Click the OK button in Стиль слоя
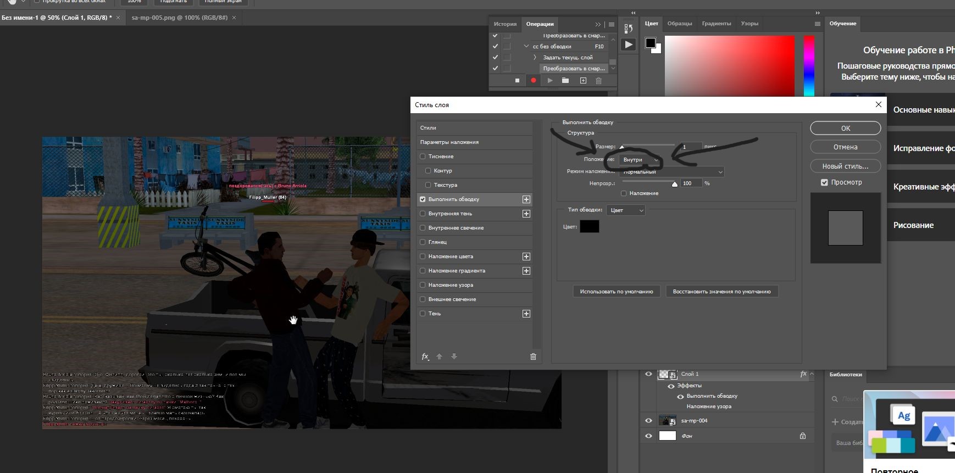 (845, 128)
